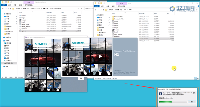Viewport: 200px width, 107px height.
Task: Go up one level in PLM window
Action: [103, 10]
